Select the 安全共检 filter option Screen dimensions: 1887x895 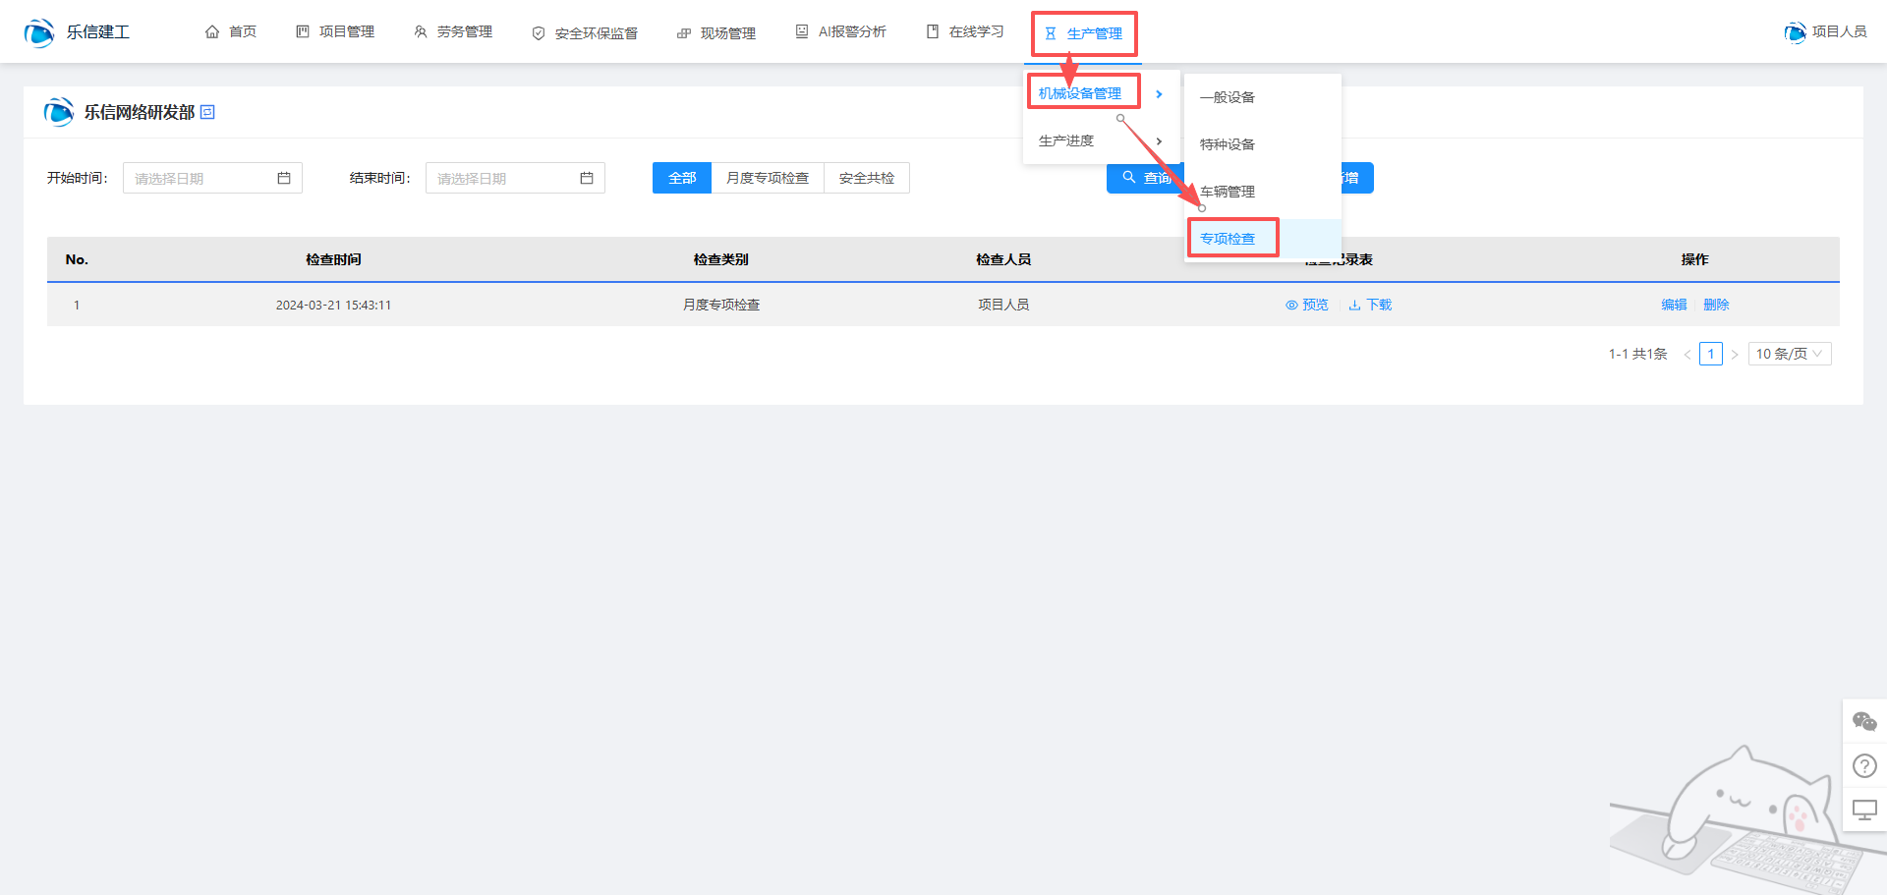[x=867, y=178]
